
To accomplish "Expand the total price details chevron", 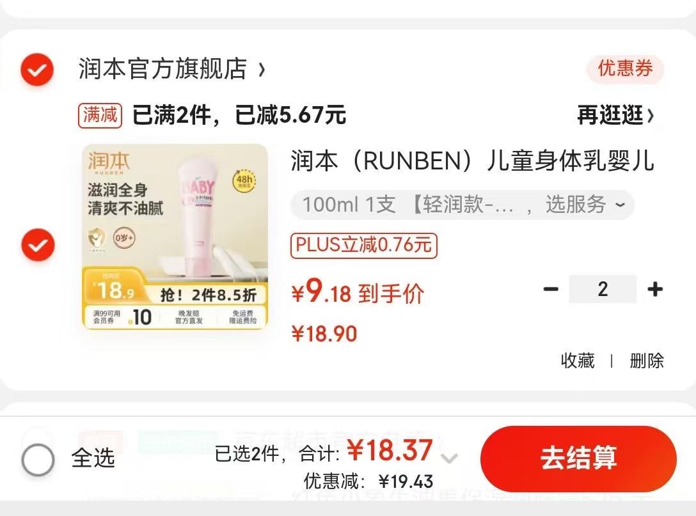I will point(449,458).
